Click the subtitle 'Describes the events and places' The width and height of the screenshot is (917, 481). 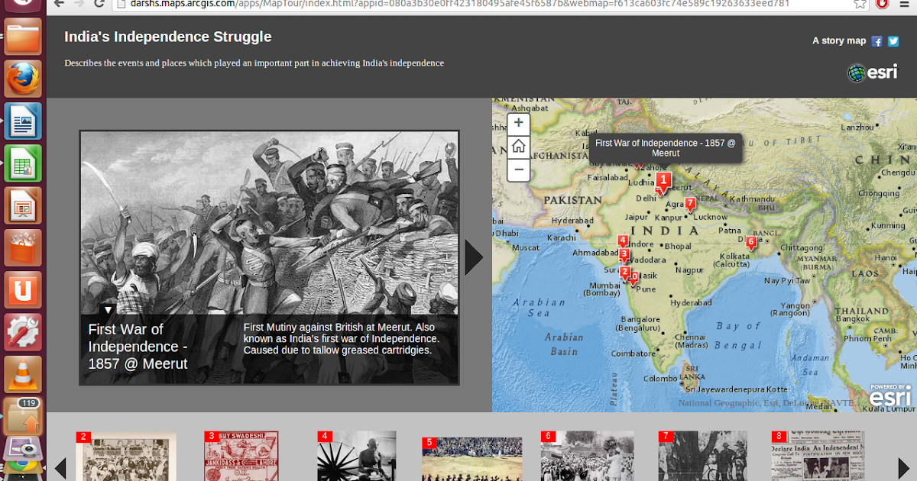point(254,63)
